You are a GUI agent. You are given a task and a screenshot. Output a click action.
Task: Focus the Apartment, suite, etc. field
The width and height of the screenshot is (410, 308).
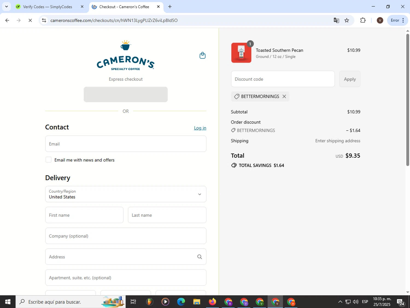(x=126, y=278)
